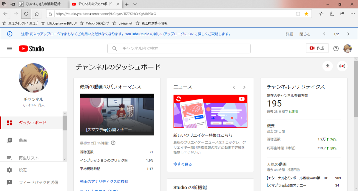358x191 pixels.
Task: Click the インプレッションのクリック率 row
Action: pyautogui.click(x=117, y=161)
